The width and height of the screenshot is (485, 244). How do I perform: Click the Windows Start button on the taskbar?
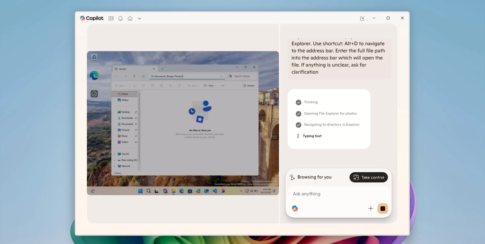(140, 191)
